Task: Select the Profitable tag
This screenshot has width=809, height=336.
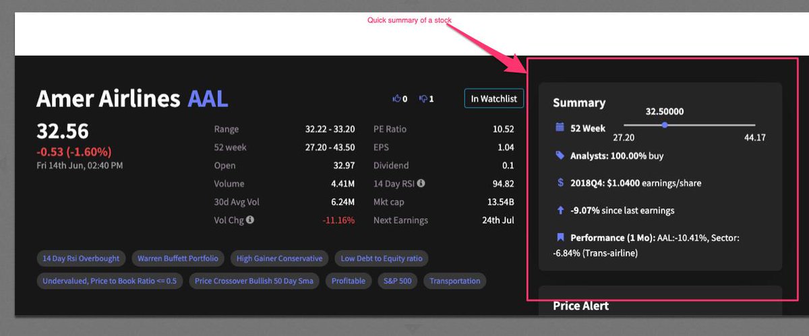Action: click(x=349, y=281)
